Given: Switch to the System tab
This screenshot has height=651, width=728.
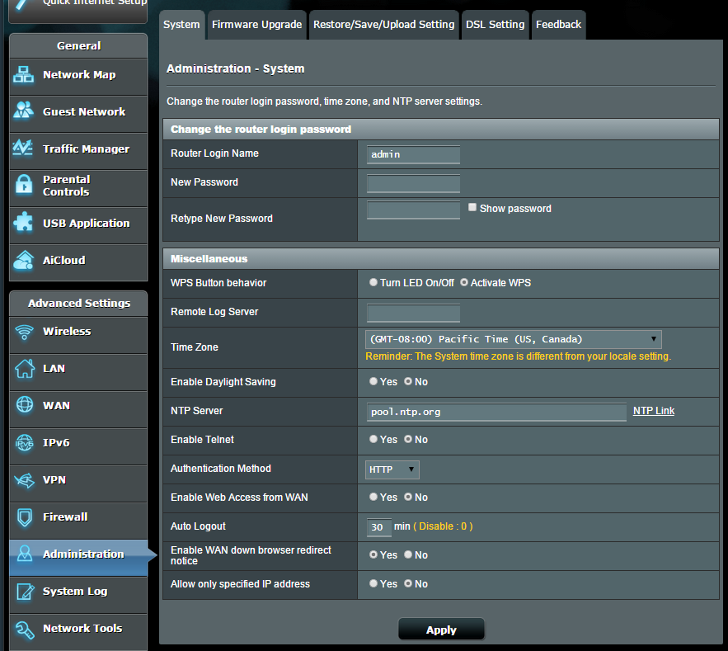Looking at the screenshot, I should (x=181, y=25).
